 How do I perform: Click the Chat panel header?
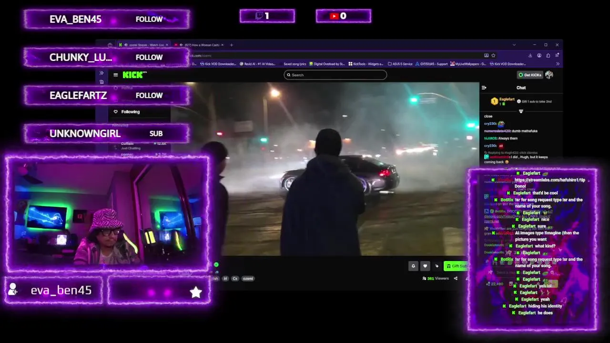click(521, 88)
